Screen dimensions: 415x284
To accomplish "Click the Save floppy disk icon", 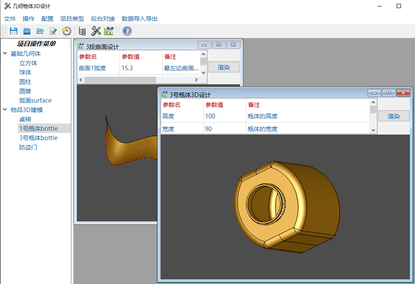I will point(14,31).
